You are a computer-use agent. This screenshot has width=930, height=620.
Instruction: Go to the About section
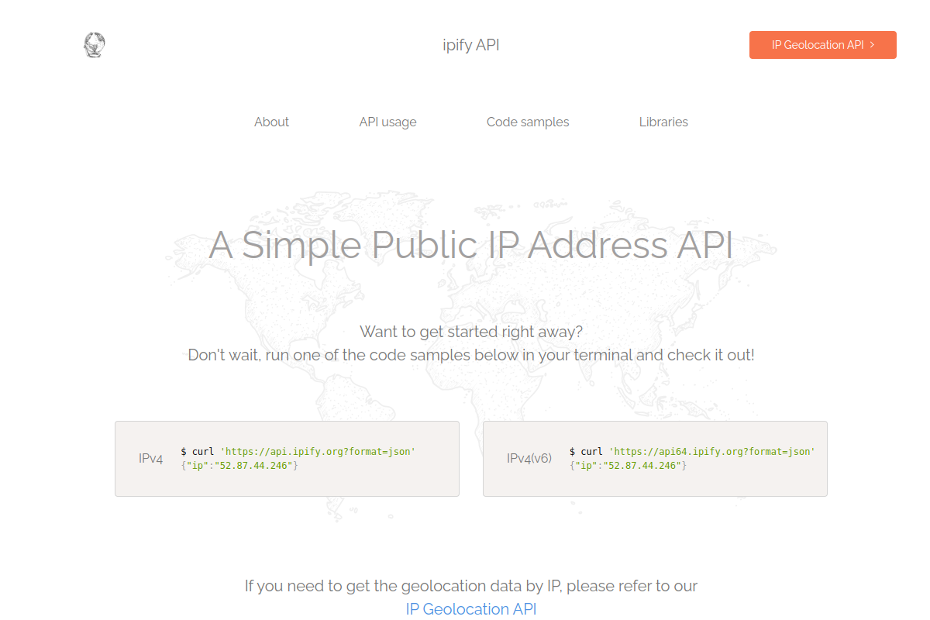pos(271,122)
